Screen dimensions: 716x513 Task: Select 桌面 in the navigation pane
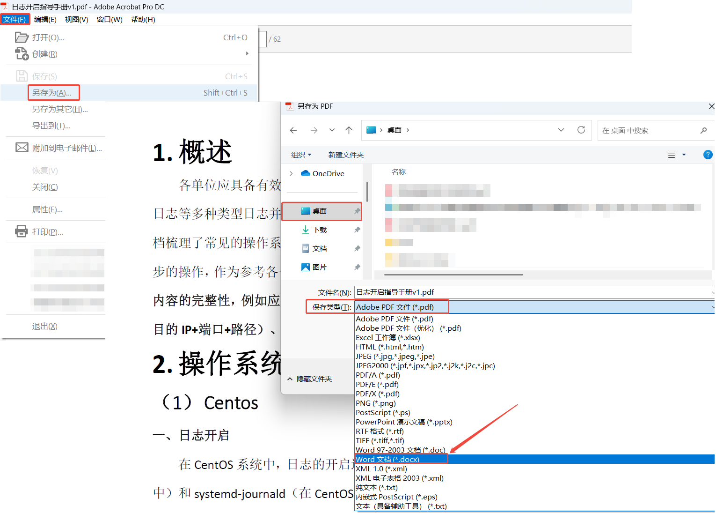322,211
